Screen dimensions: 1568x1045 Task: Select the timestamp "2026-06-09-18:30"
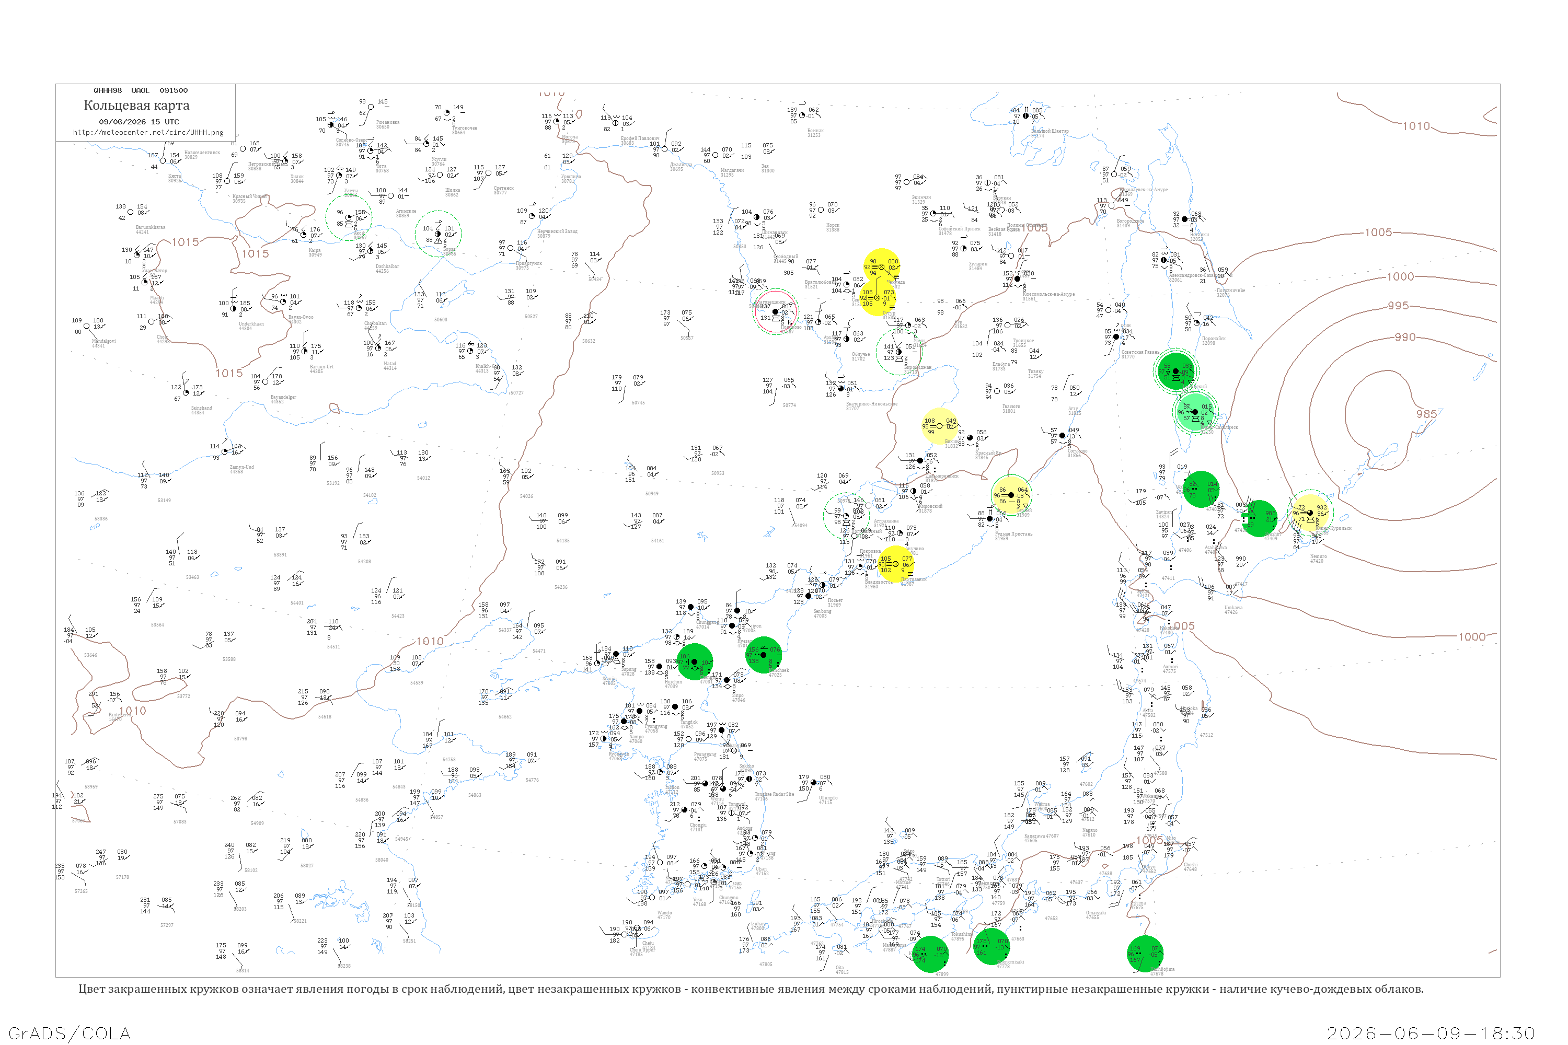click(1431, 1033)
